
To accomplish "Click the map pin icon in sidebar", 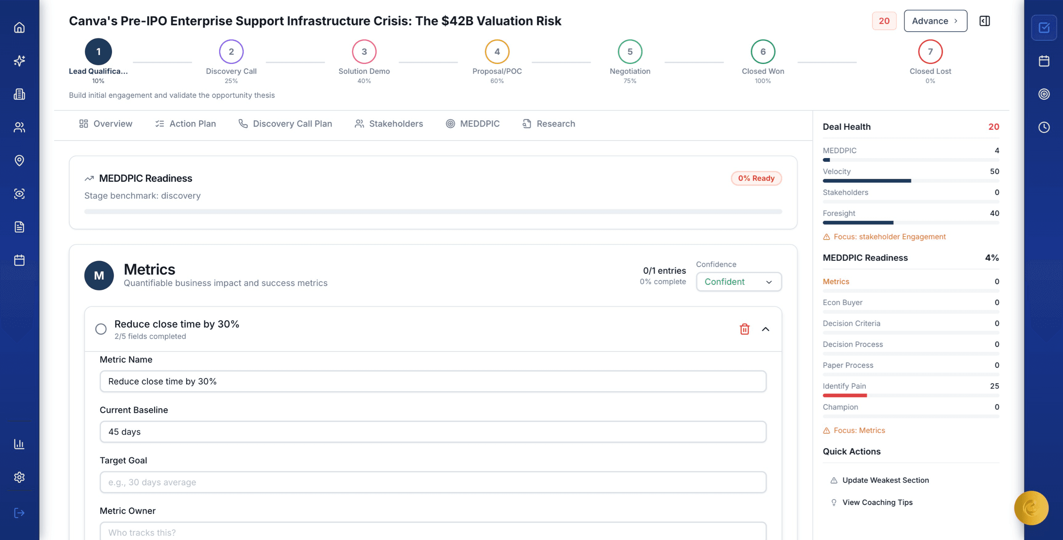I will coord(19,160).
